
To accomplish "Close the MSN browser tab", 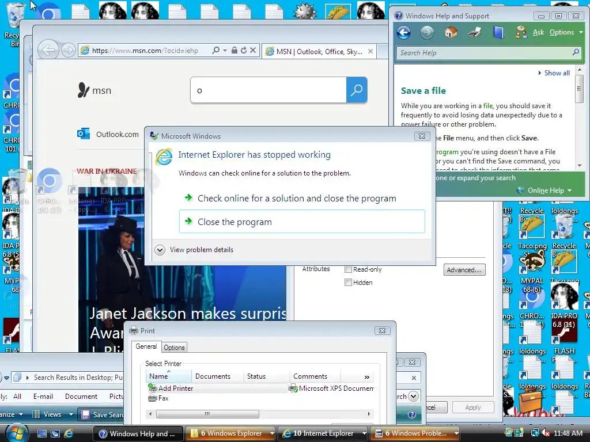I will click(x=370, y=51).
